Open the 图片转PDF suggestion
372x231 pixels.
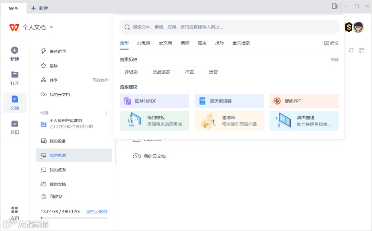tap(154, 101)
